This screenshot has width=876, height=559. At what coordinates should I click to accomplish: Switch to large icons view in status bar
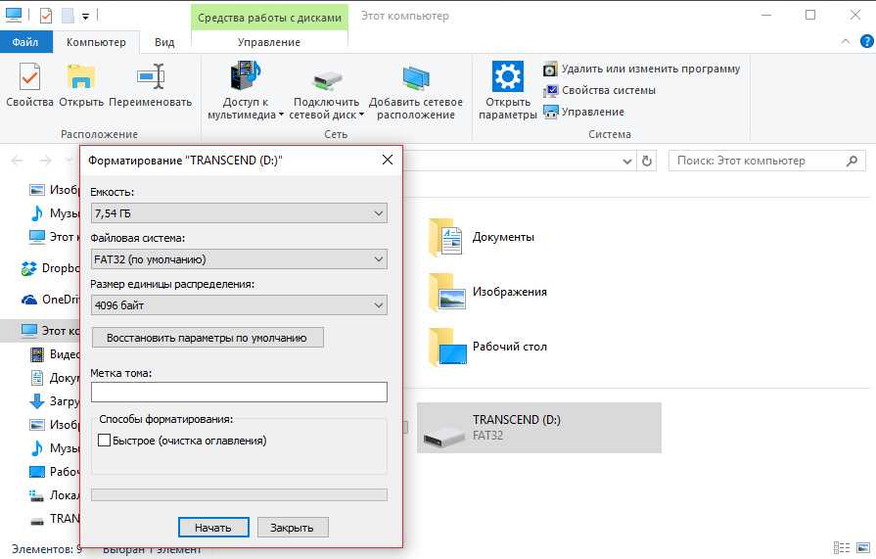coord(863,548)
